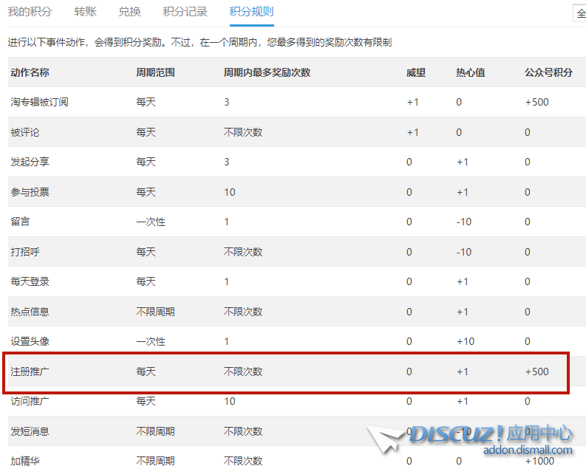Select the 积分规则 tab
This screenshot has width=586, height=469.
[x=251, y=12]
